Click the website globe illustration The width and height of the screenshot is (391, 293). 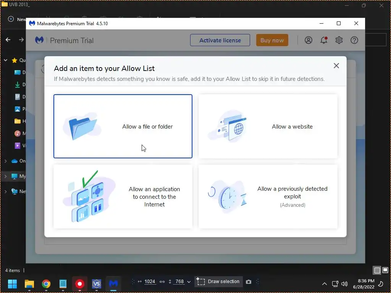(x=228, y=126)
